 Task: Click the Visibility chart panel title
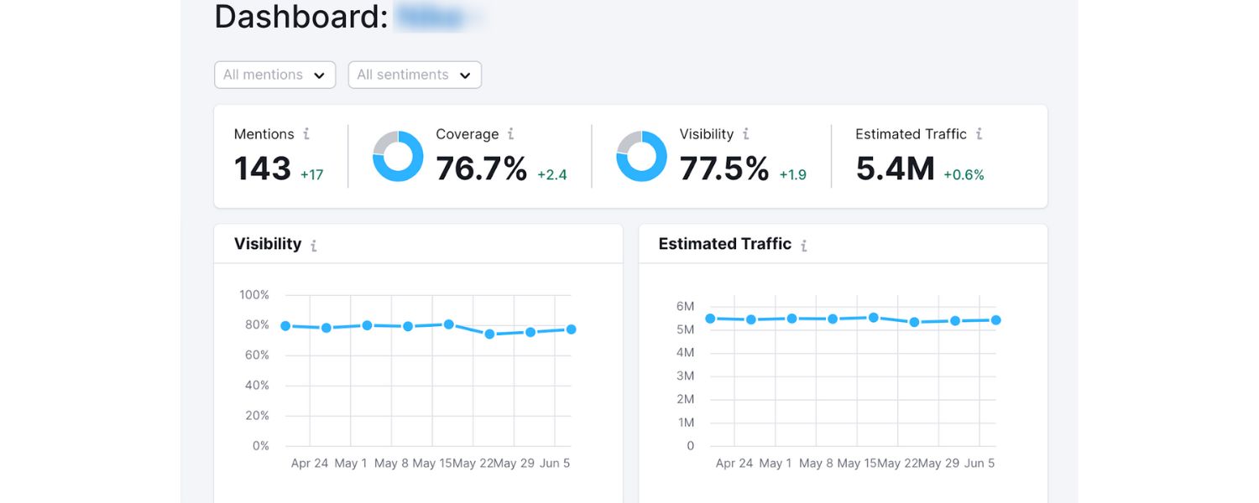pyautogui.click(x=268, y=244)
